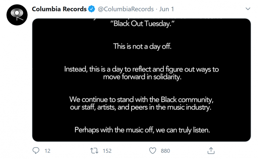This screenshot has height=159, width=258.
Task: Click the "our staff, artists, and peers" line
Action: click(x=142, y=107)
